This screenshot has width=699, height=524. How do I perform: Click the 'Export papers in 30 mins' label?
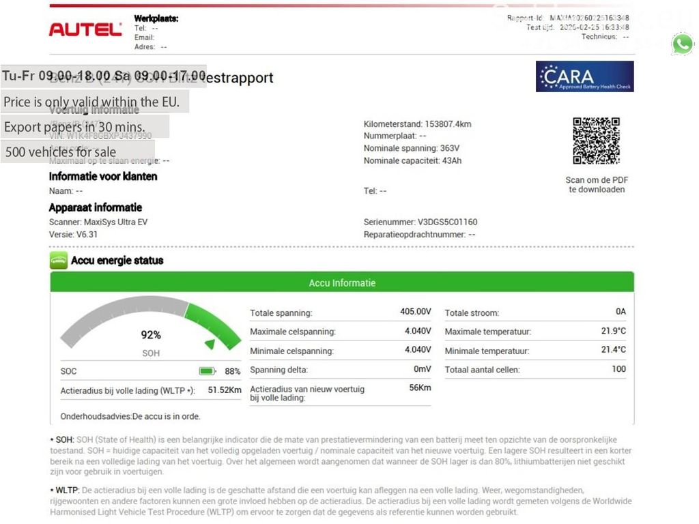(x=75, y=127)
